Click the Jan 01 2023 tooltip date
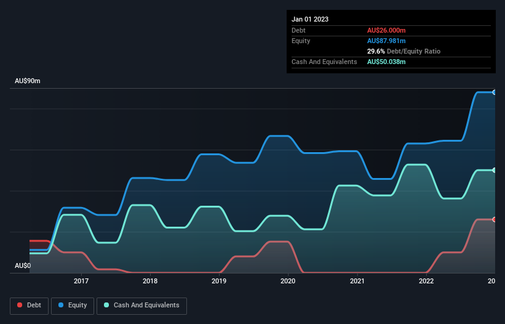The height and width of the screenshot is (324, 505). point(310,19)
